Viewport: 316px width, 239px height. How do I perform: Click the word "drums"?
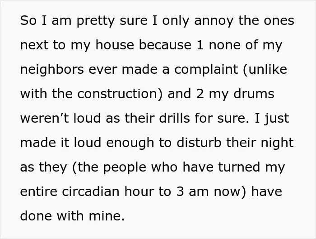(254, 94)
